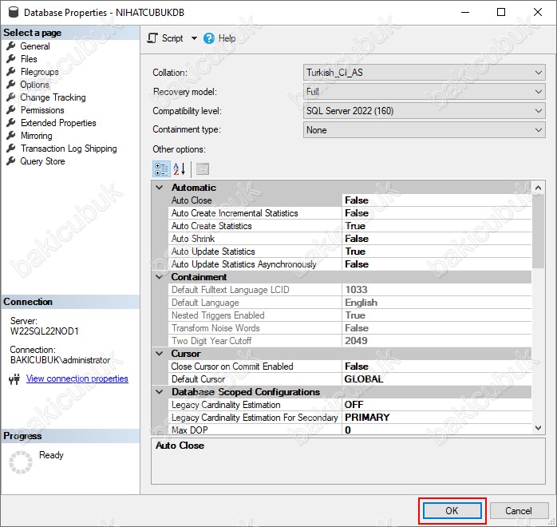Select the Auto Create Incremental Statistics row
This screenshot has width=557, height=527.
pyautogui.click(x=350, y=213)
